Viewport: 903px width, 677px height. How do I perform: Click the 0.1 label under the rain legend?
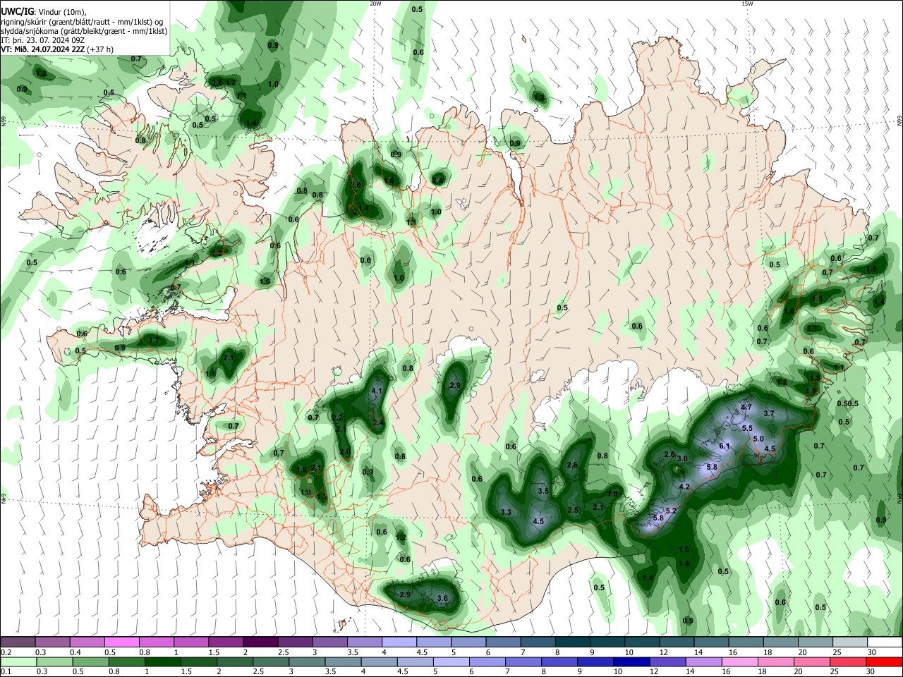pyautogui.click(x=6, y=672)
